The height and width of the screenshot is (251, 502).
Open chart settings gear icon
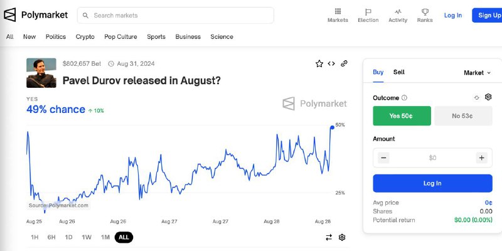point(342,237)
